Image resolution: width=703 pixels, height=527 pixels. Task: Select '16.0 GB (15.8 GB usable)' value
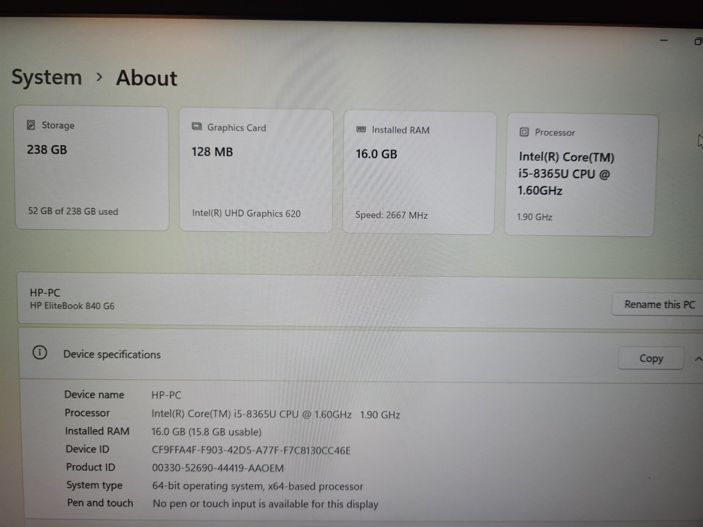point(207,432)
